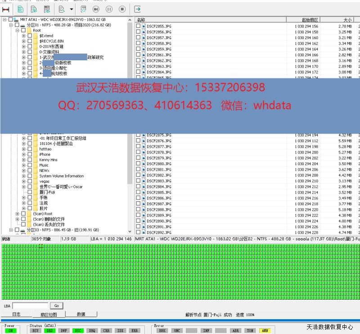Image resolution: width=360 pixels, height=334 pixels.
Task: Toggle checkbox for DSCF2880.JPG
Action: pos(139,164)
